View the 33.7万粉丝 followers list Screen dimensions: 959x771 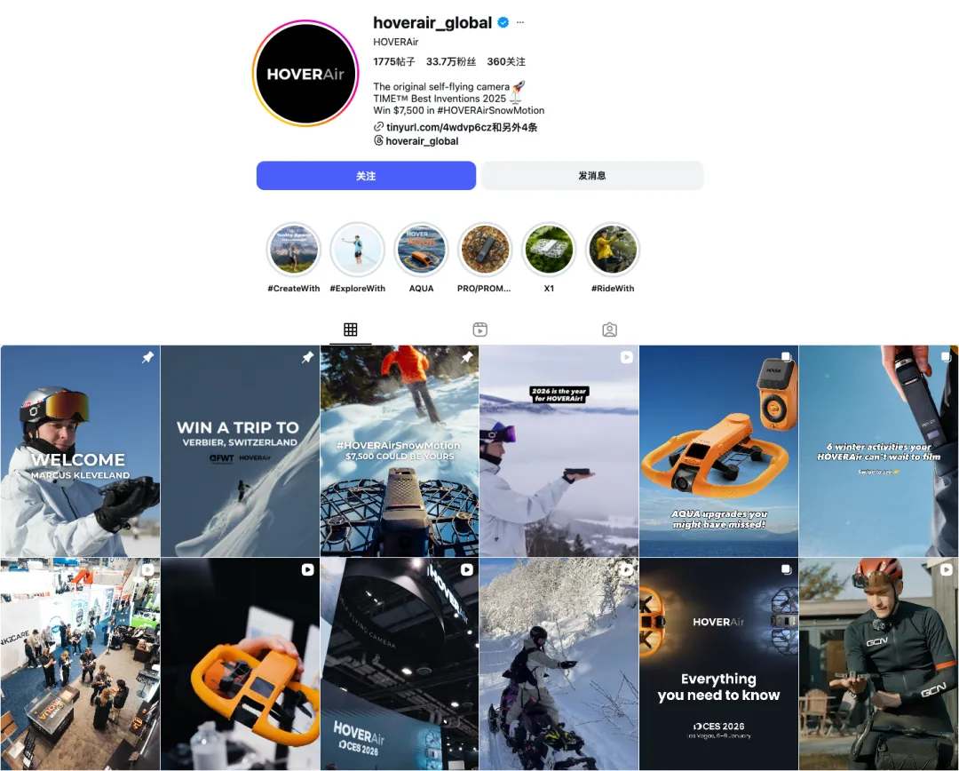pyautogui.click(x=451, y=62)
